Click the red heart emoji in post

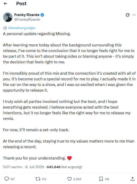(x=69, y=158)
